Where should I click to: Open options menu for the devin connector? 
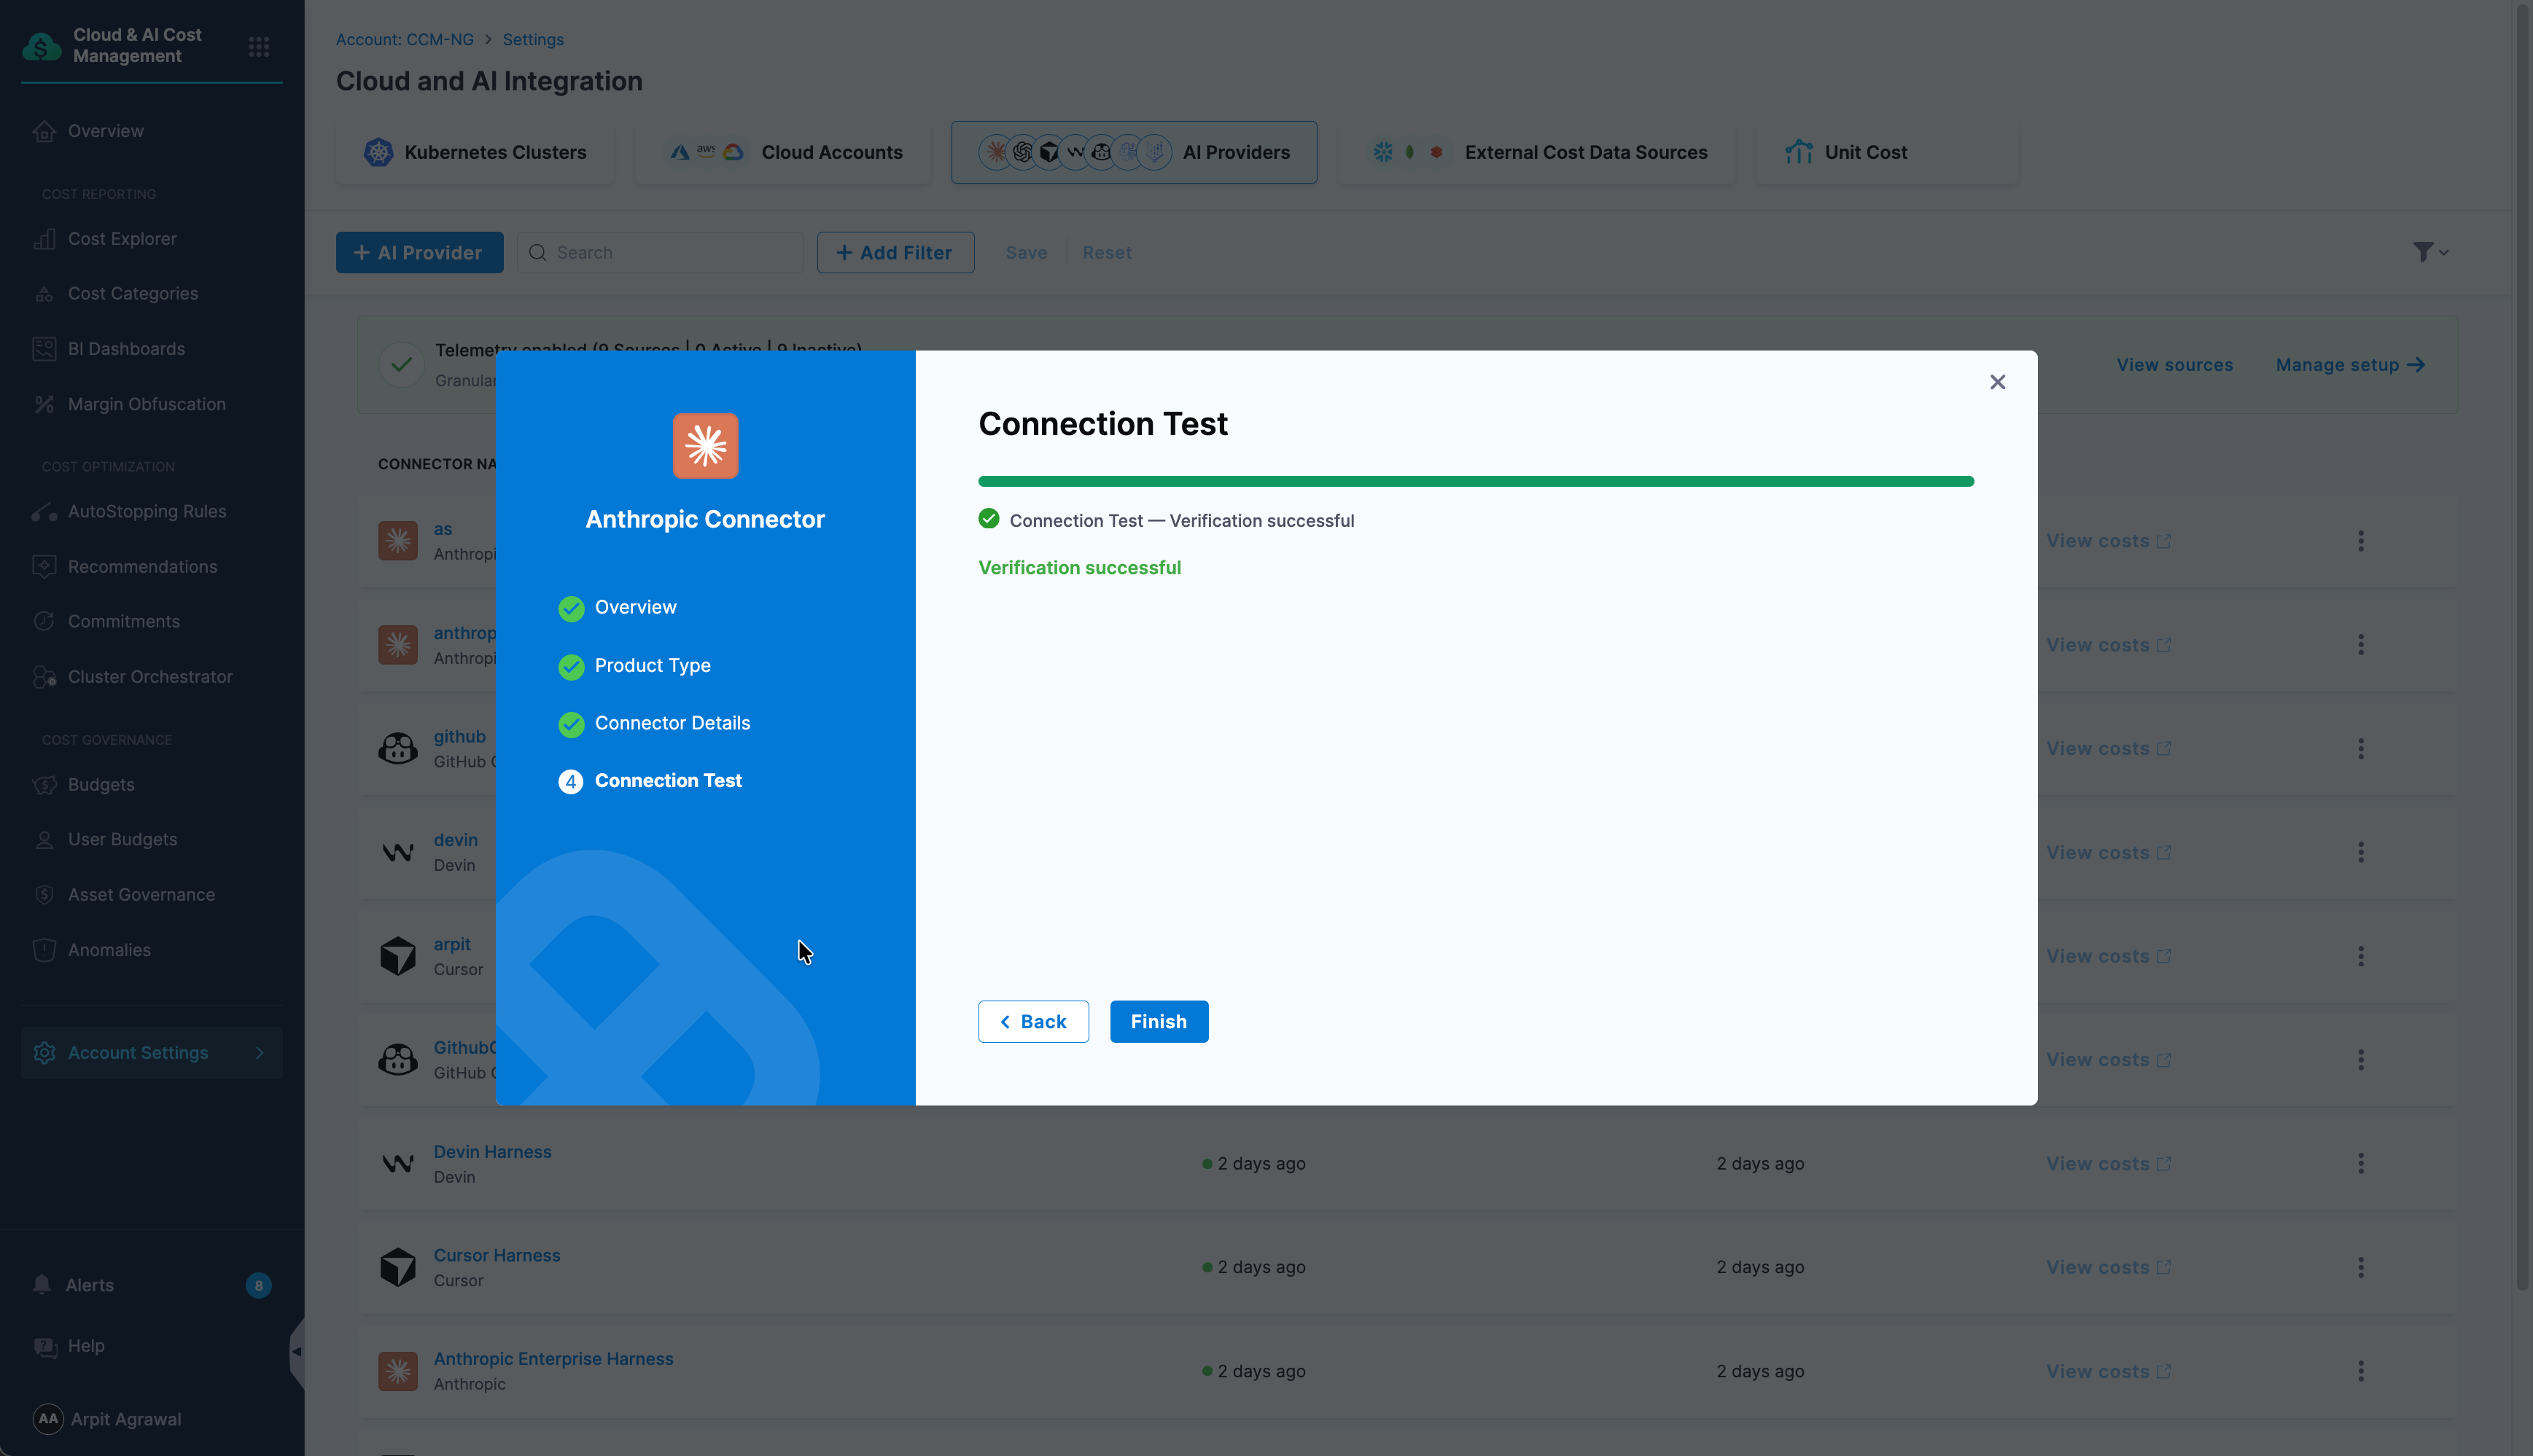click(x=2361, y=853)
